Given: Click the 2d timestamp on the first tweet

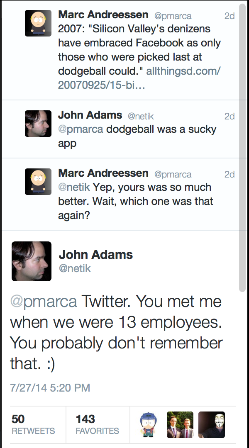Looking at the screenshot, I should click(x=229, y=16).
